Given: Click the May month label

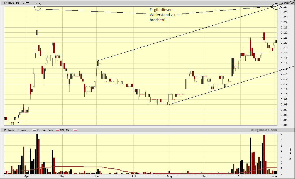Looking at the screenshot, I should pyautogui.click(x=62, y=176).
